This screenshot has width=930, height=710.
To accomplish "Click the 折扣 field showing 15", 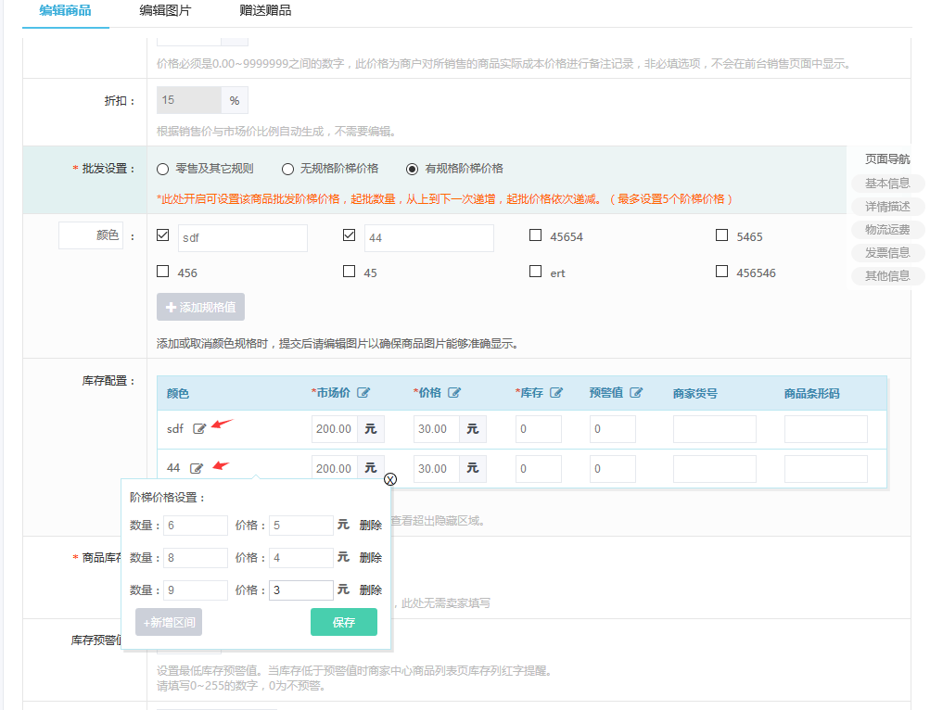I will click(x=189, y=100).
